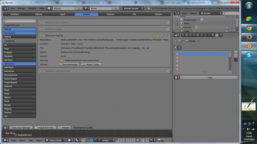Expand the Add Curve: IvyGen entry
This screenshot has height=144, width=257.
tap(40, 29)
